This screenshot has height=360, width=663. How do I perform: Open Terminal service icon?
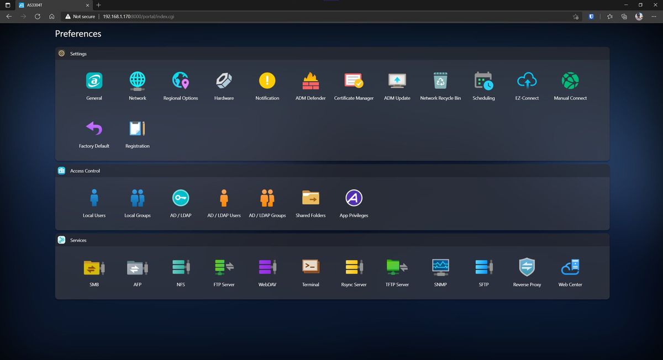coord(311,267)
